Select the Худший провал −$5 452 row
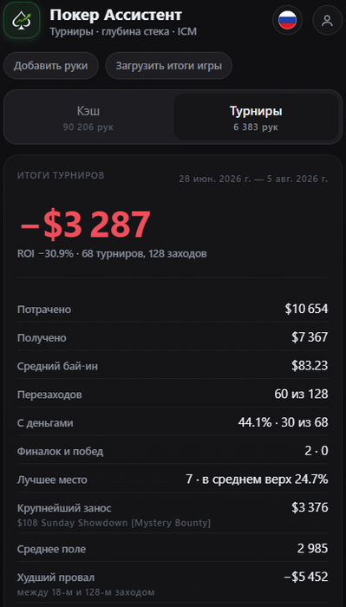346x607 pixels. click(x=173, y=584)
